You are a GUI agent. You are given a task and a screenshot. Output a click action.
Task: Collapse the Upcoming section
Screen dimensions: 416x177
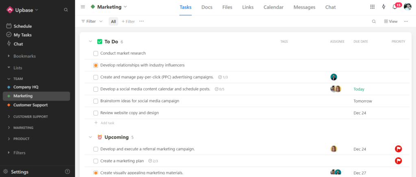click(x=91, y=137)
